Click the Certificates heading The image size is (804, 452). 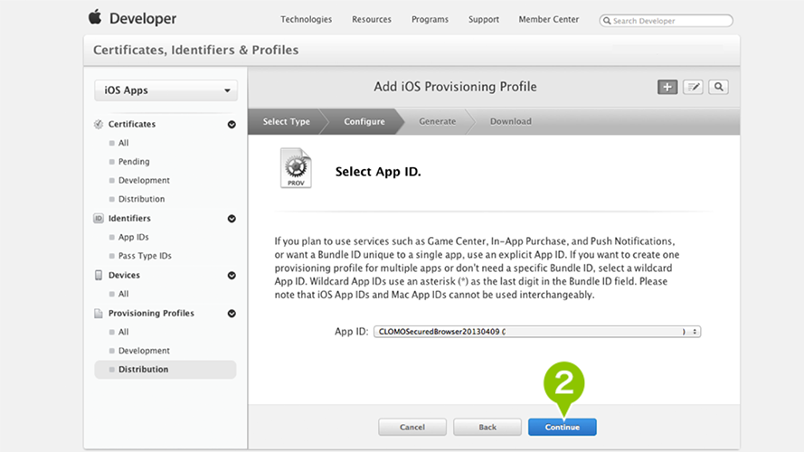132,124
